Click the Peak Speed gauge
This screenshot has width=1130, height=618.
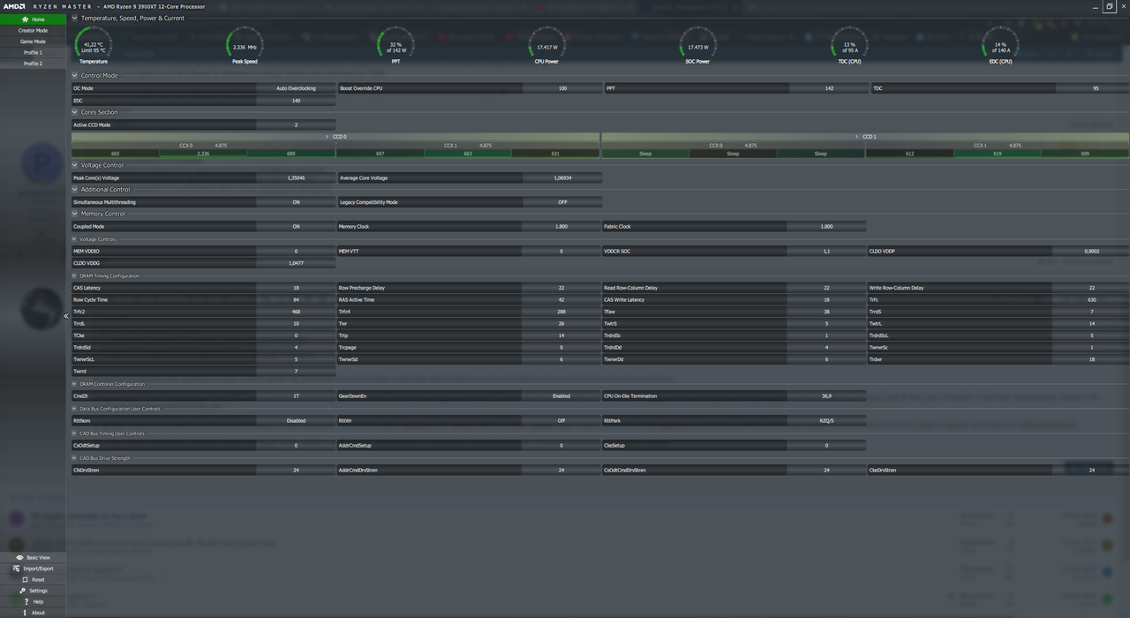tap(245, 45)
